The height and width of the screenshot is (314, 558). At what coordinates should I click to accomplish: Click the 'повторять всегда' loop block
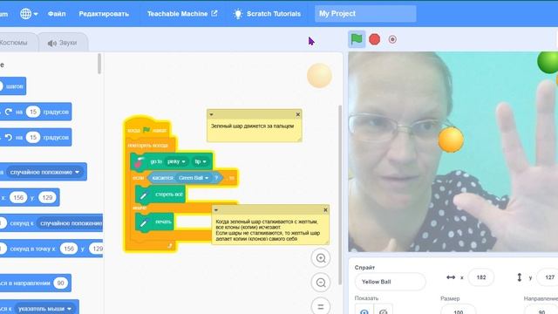click(147, 146)
